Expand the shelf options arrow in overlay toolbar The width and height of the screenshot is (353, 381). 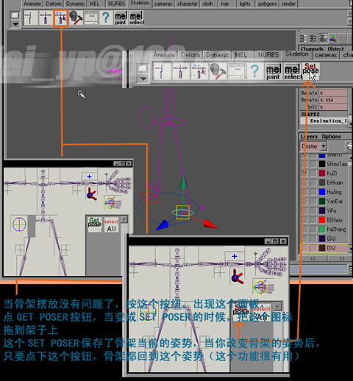click(x=143, y=79)
